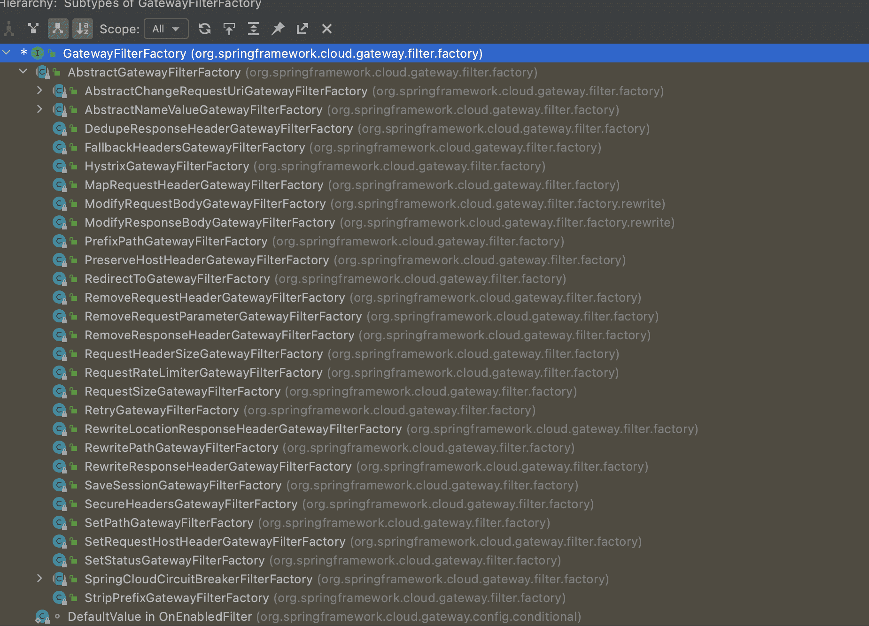
Task: Export hierarchy to text file
Action: (x=303, y=29)
